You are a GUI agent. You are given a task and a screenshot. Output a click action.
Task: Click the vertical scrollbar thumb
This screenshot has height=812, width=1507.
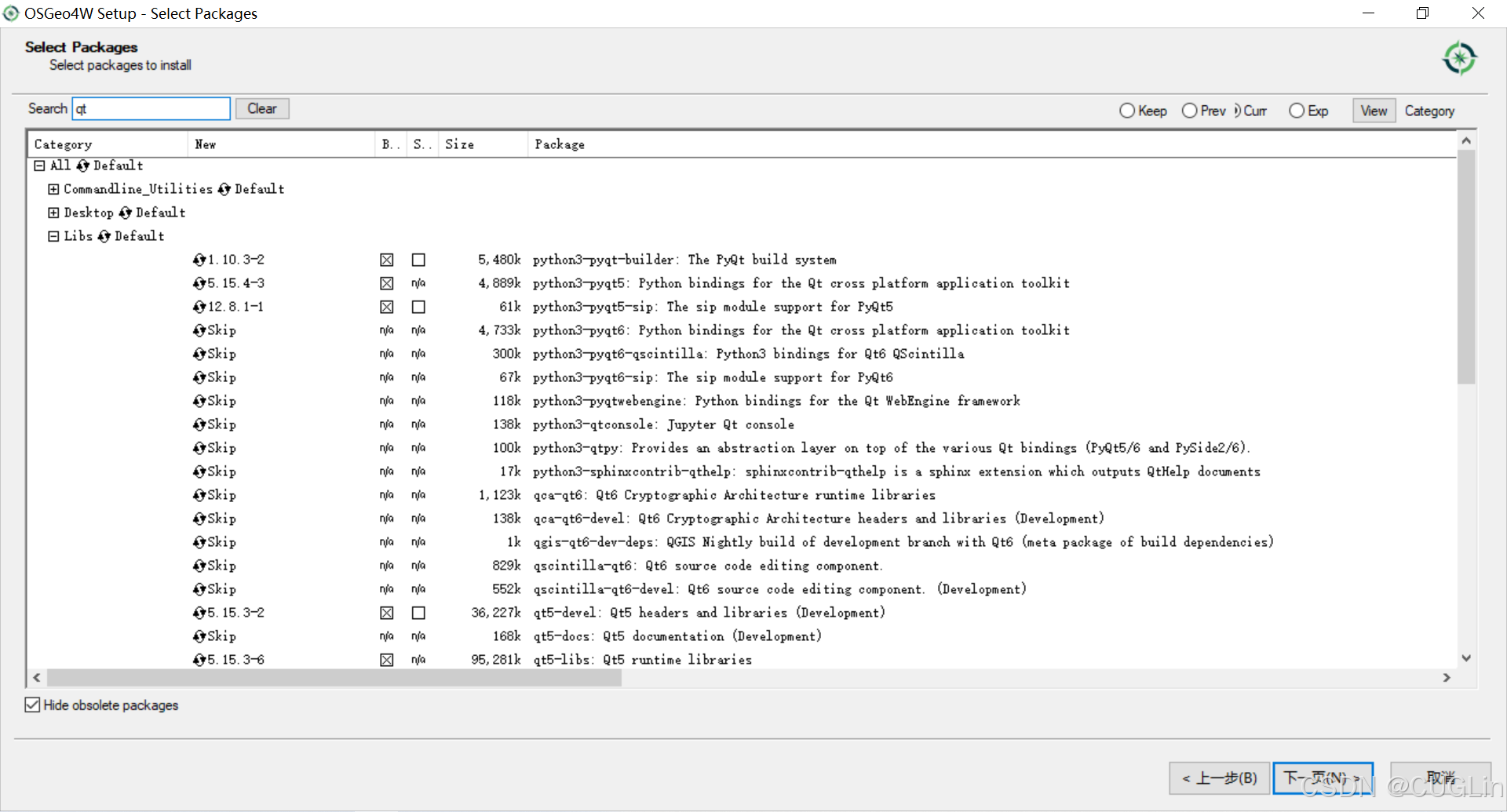(x=1466, y=267)
